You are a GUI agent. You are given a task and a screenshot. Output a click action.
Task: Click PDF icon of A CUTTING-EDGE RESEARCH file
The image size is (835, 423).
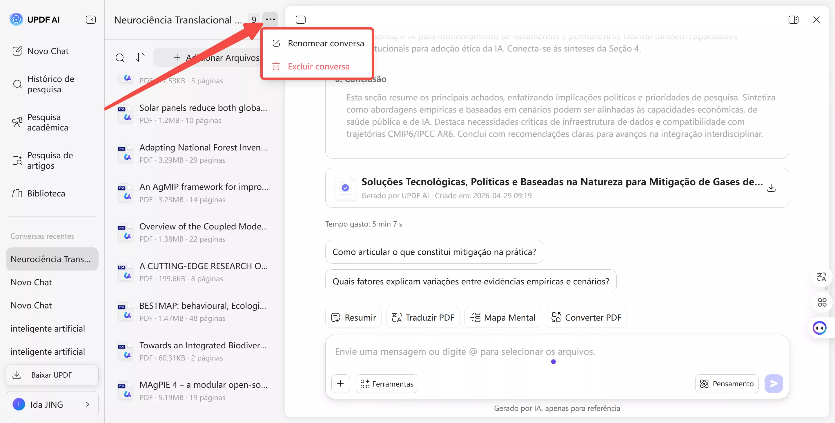coord(125,272)
